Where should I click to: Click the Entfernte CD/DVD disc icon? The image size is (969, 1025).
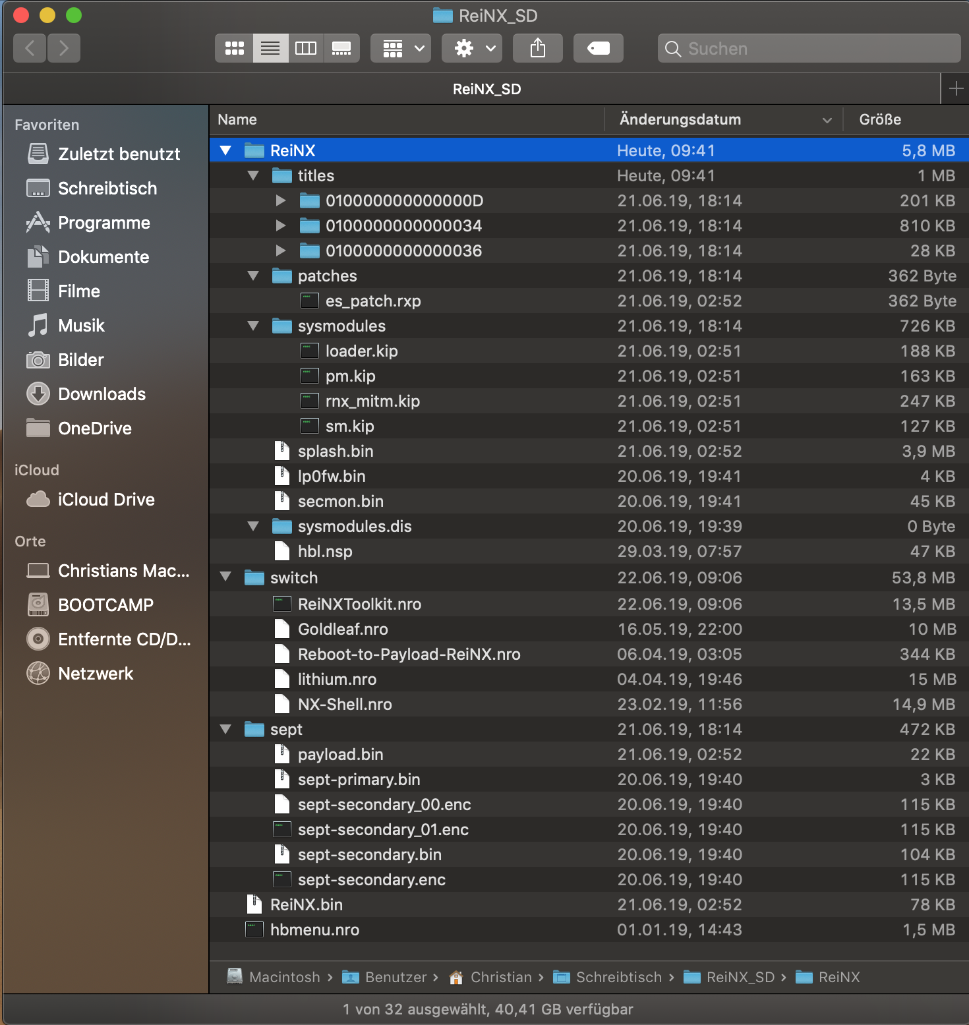38,639
